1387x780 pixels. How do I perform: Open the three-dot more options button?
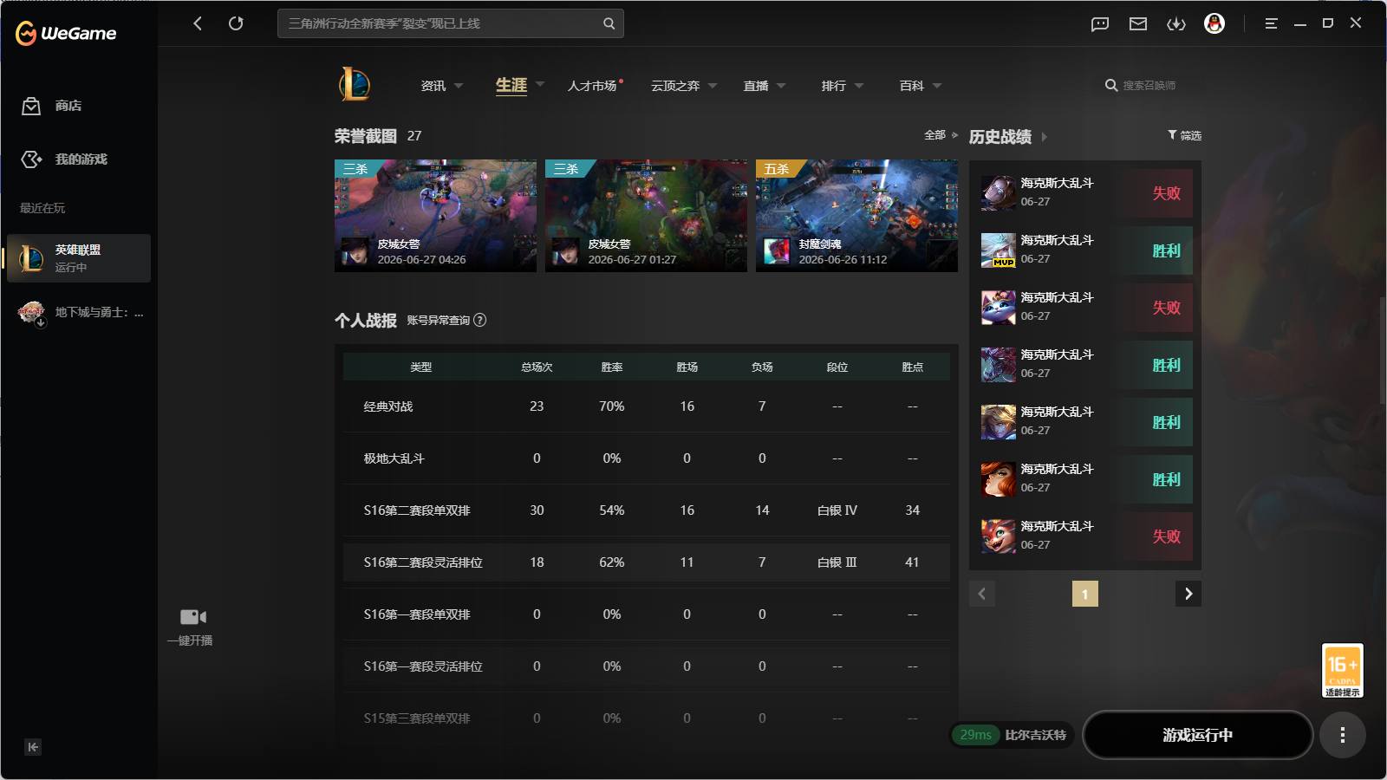click(1343, 735)
